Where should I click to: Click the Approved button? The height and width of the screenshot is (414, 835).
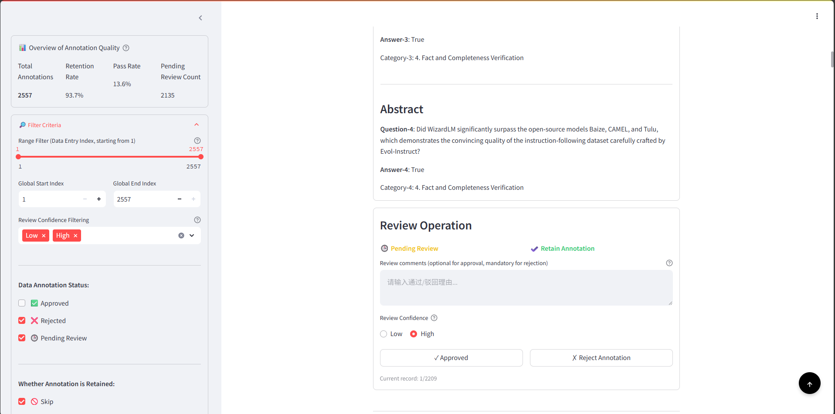(x=451, y=358)
